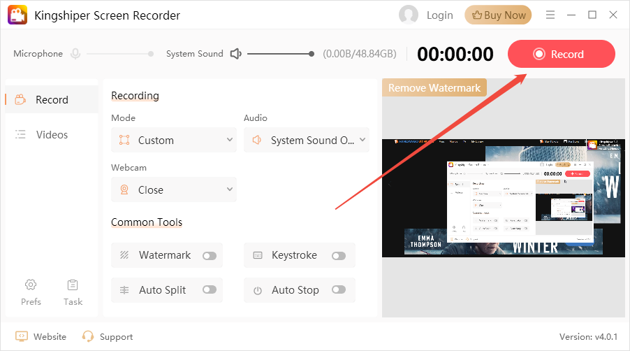Viewport: 630px width, 351px height.
Task: Click the Website monitor icon
Action: click(x=21, y=336)
